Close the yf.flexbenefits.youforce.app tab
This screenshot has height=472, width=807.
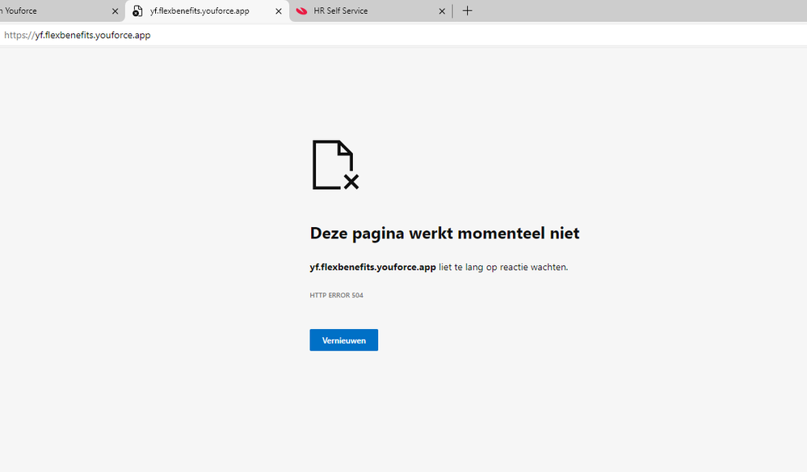tap(279, 11)
